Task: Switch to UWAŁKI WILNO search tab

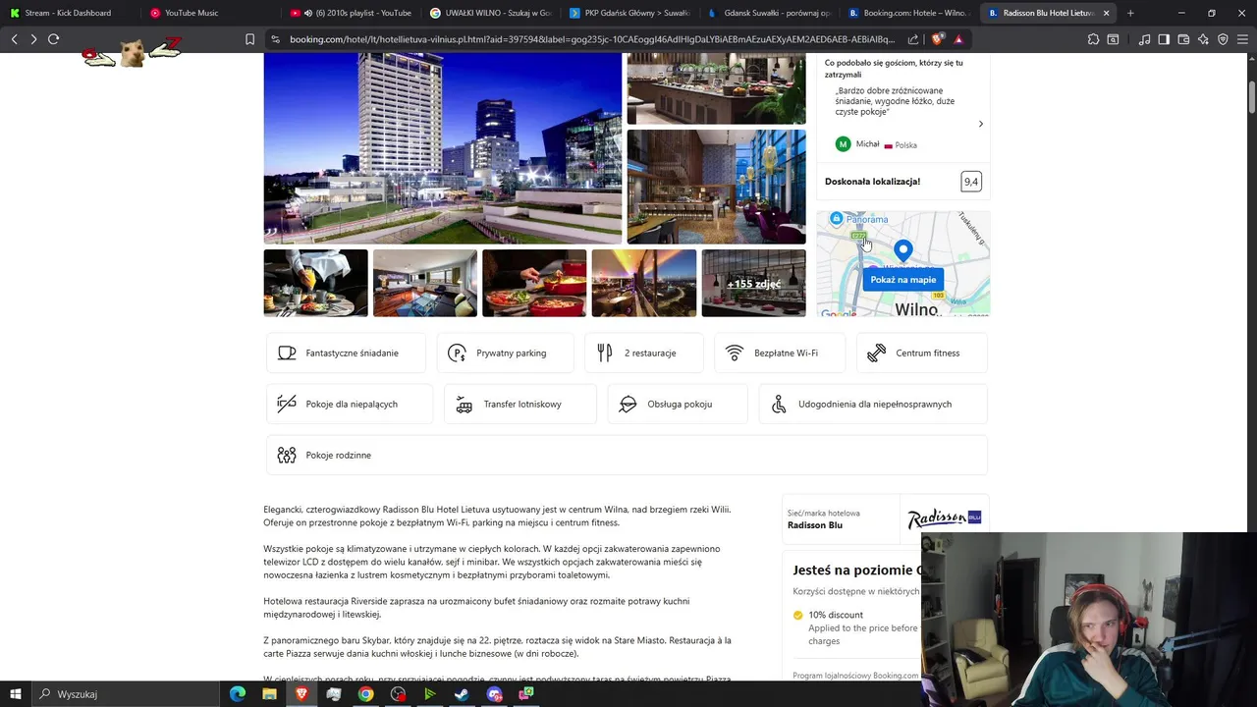Action: click(491, 13)
